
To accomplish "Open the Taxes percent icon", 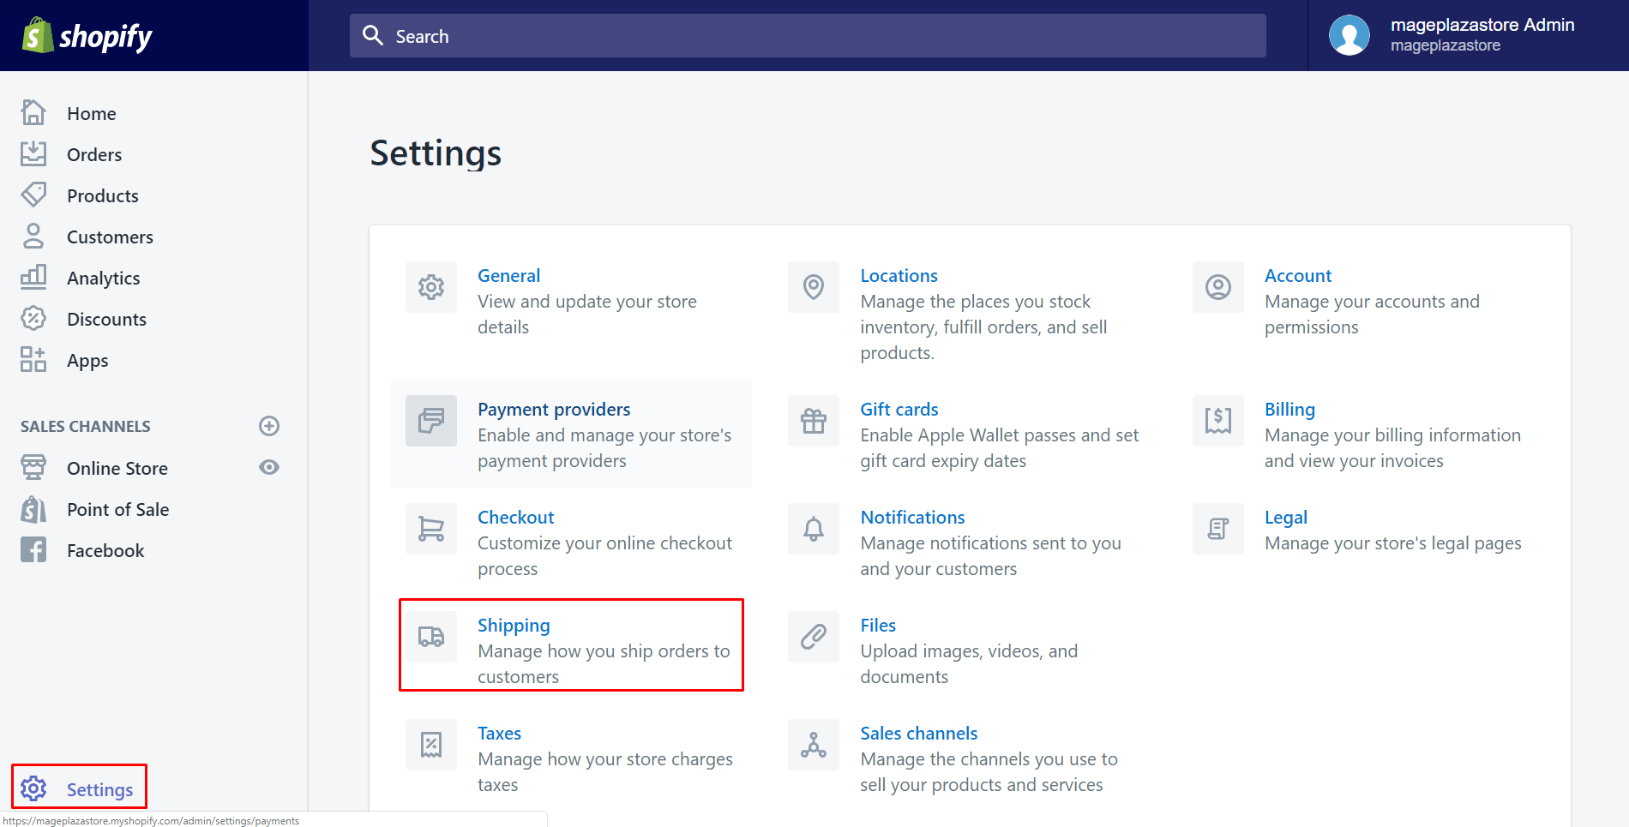I will point(431,745).
